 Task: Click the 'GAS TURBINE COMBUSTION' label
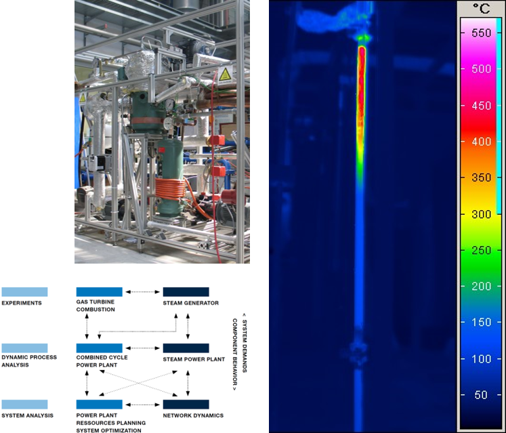(x=96, y=306)
